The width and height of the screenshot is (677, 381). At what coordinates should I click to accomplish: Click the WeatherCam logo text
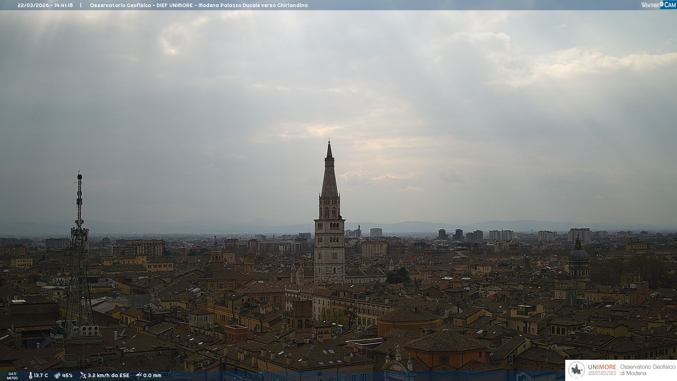point(650,5)
